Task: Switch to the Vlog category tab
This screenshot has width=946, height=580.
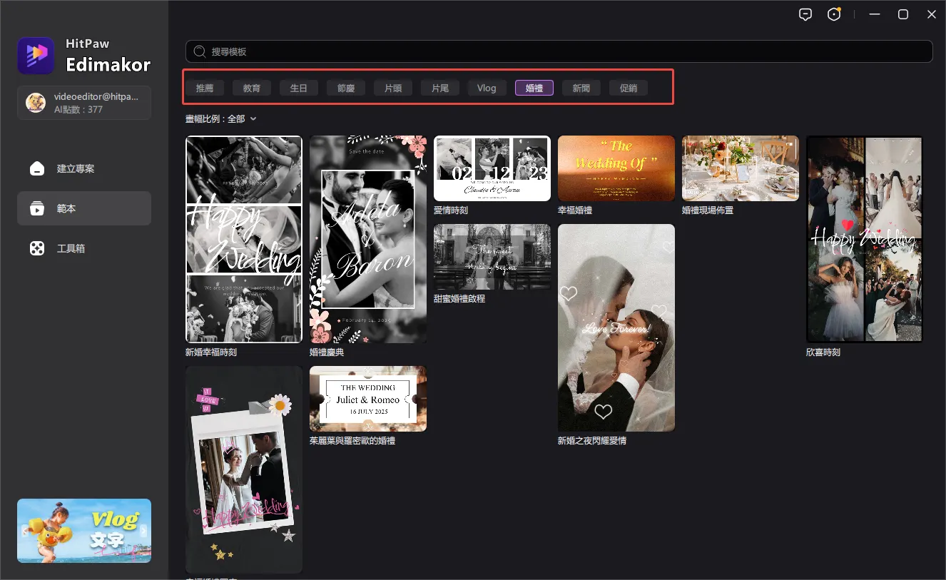Action: coord(487,88)
